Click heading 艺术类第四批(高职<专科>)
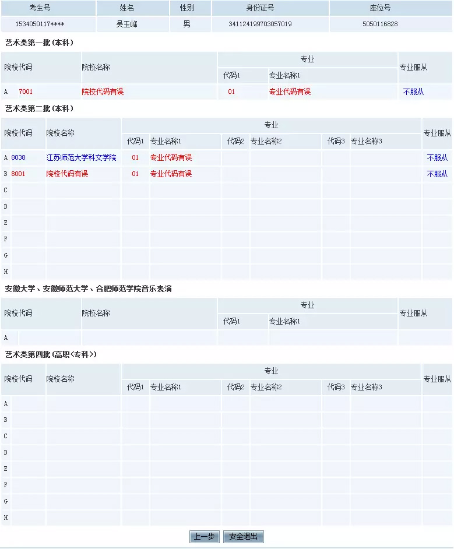This screenshot has height=549, width=454. (51, 355)
